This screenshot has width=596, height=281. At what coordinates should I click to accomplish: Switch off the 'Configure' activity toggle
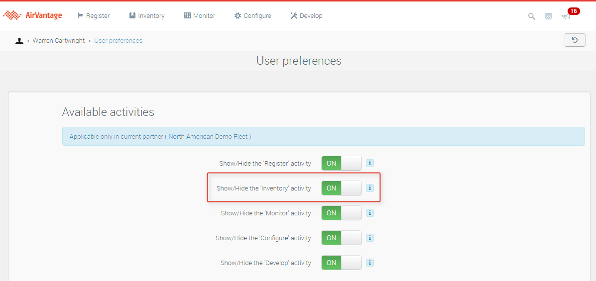(341, 238)
